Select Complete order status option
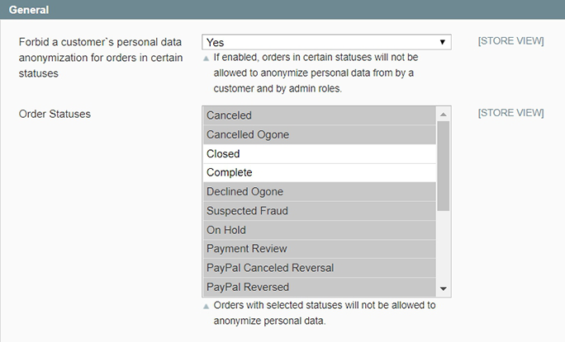This screenshot has width=565, height=342. [319, 172]
